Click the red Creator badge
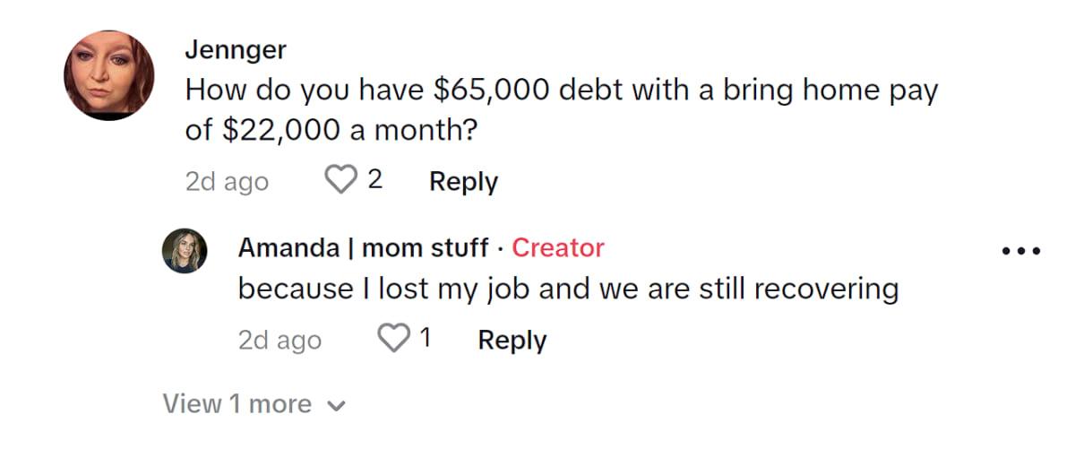 (x=558, y=247)
